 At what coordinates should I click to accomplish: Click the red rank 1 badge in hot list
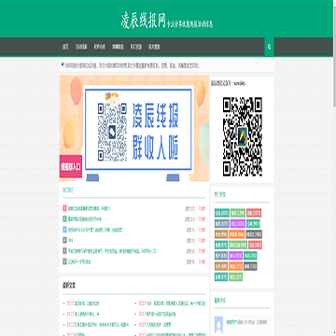(x=64, y=209)
